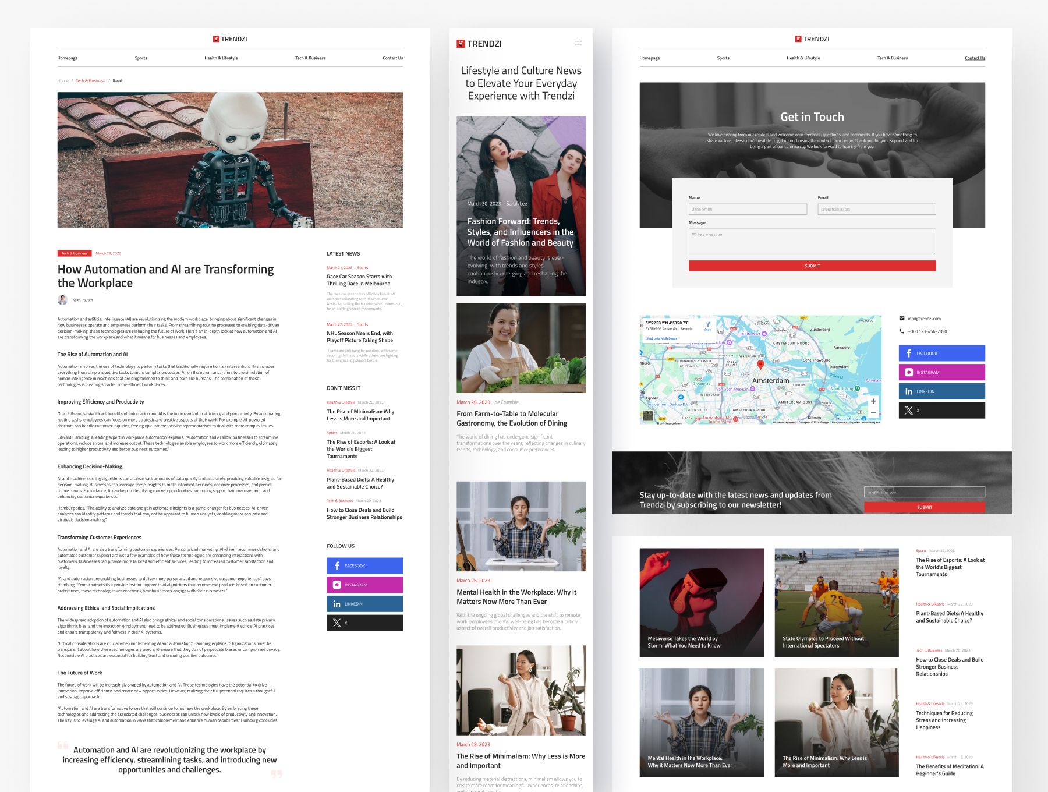Click the red location pin on map
Image resolution: width=1048 pixels, height=792 pixels.
[760, 365]
